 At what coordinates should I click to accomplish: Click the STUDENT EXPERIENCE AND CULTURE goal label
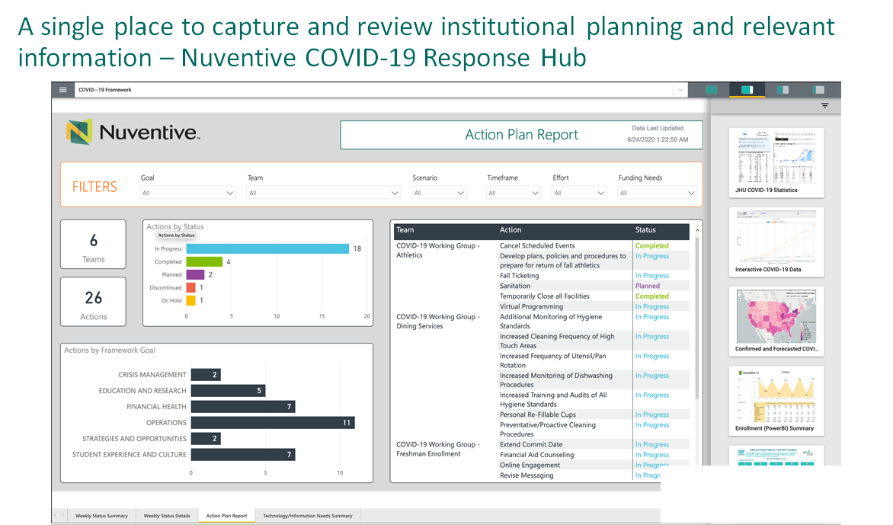pyautogui.click(x=130, y=454)
